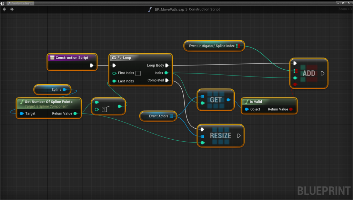353x200 pixels.
Task: Click the First Index input pin
Action: click(x=114, y=73)
